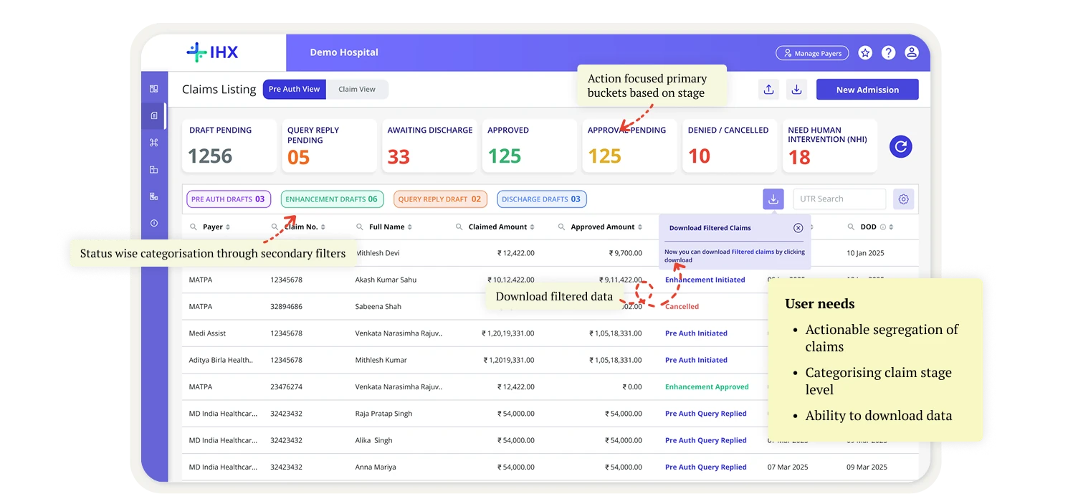Open the favorites star icon in the header
The height and width of the screenshot is (494, 1068).
click(x=865, y=52)
